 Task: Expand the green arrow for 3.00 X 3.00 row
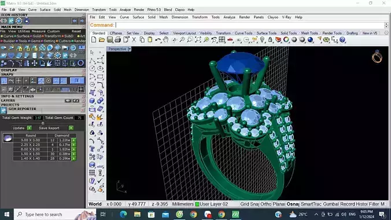[x=74, y=140]
